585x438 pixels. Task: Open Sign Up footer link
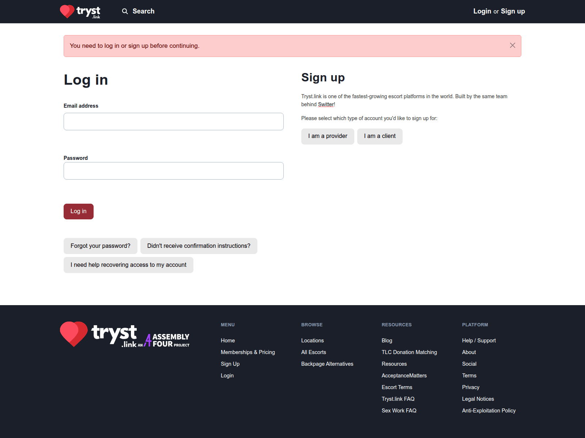pyautogui.click(x=230, y=364)
